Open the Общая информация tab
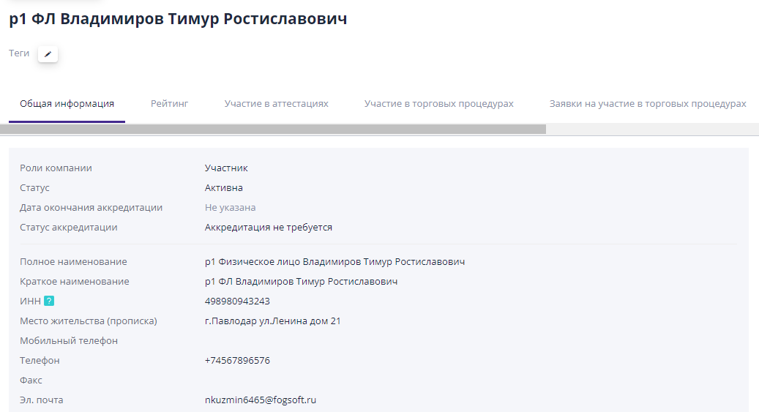This screenshot has width=759, height=412. (x=67, y=103)
